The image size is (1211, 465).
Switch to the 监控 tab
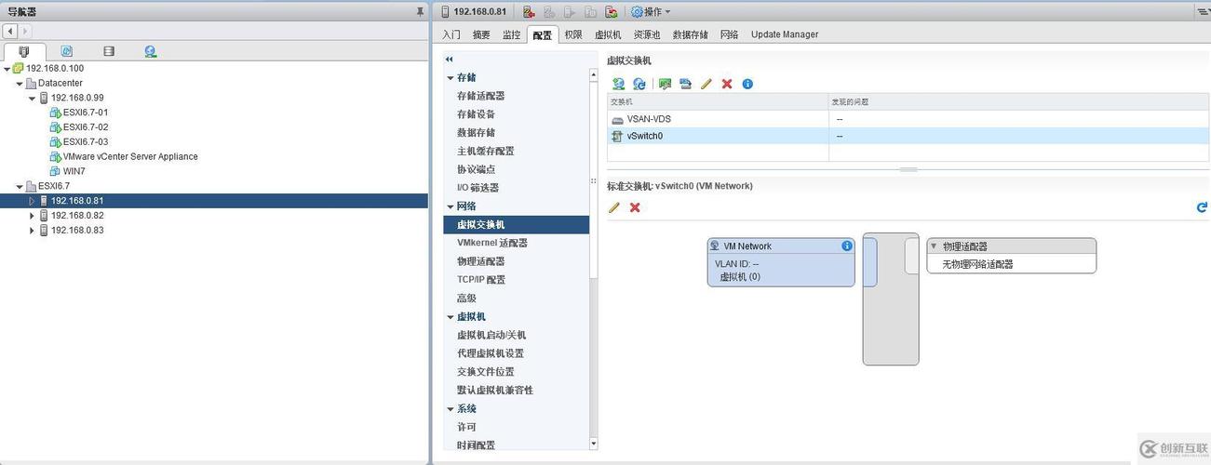512,34
